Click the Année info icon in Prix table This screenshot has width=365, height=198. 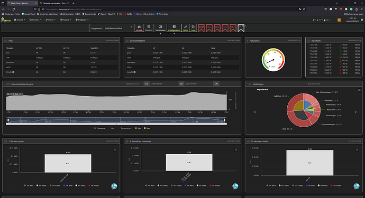pyautogui.click(x=13, y=72)
